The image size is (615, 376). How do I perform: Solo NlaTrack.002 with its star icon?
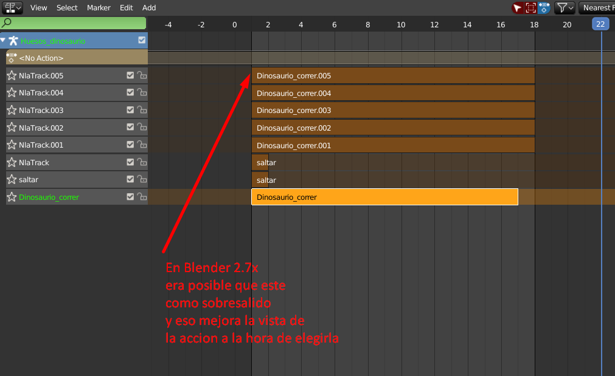(12, 128)
